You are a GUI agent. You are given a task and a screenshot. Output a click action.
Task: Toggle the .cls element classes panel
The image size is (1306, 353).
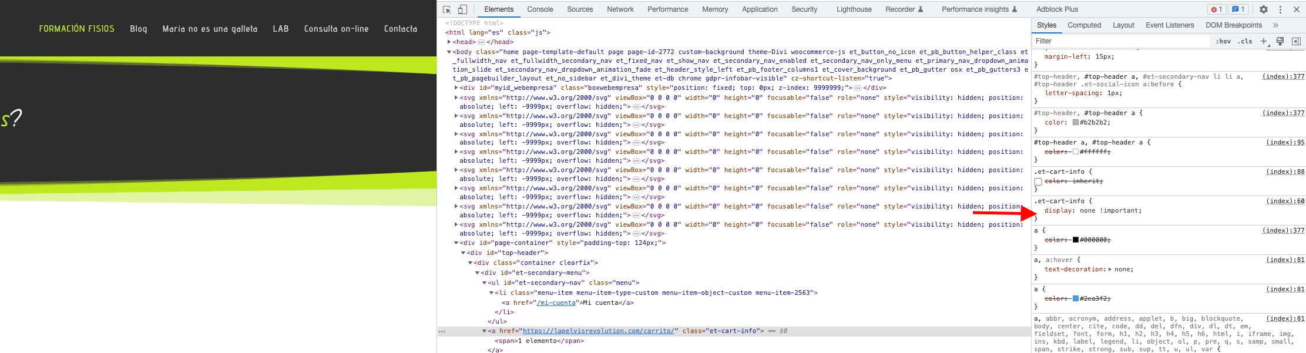(1245, 41)
